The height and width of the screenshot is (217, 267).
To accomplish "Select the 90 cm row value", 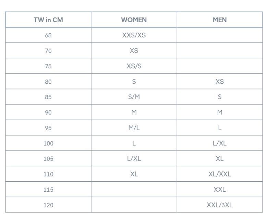I will [48, 112].
